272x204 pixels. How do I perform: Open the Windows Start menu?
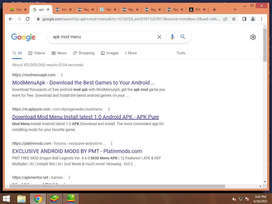tap(6, 199)
